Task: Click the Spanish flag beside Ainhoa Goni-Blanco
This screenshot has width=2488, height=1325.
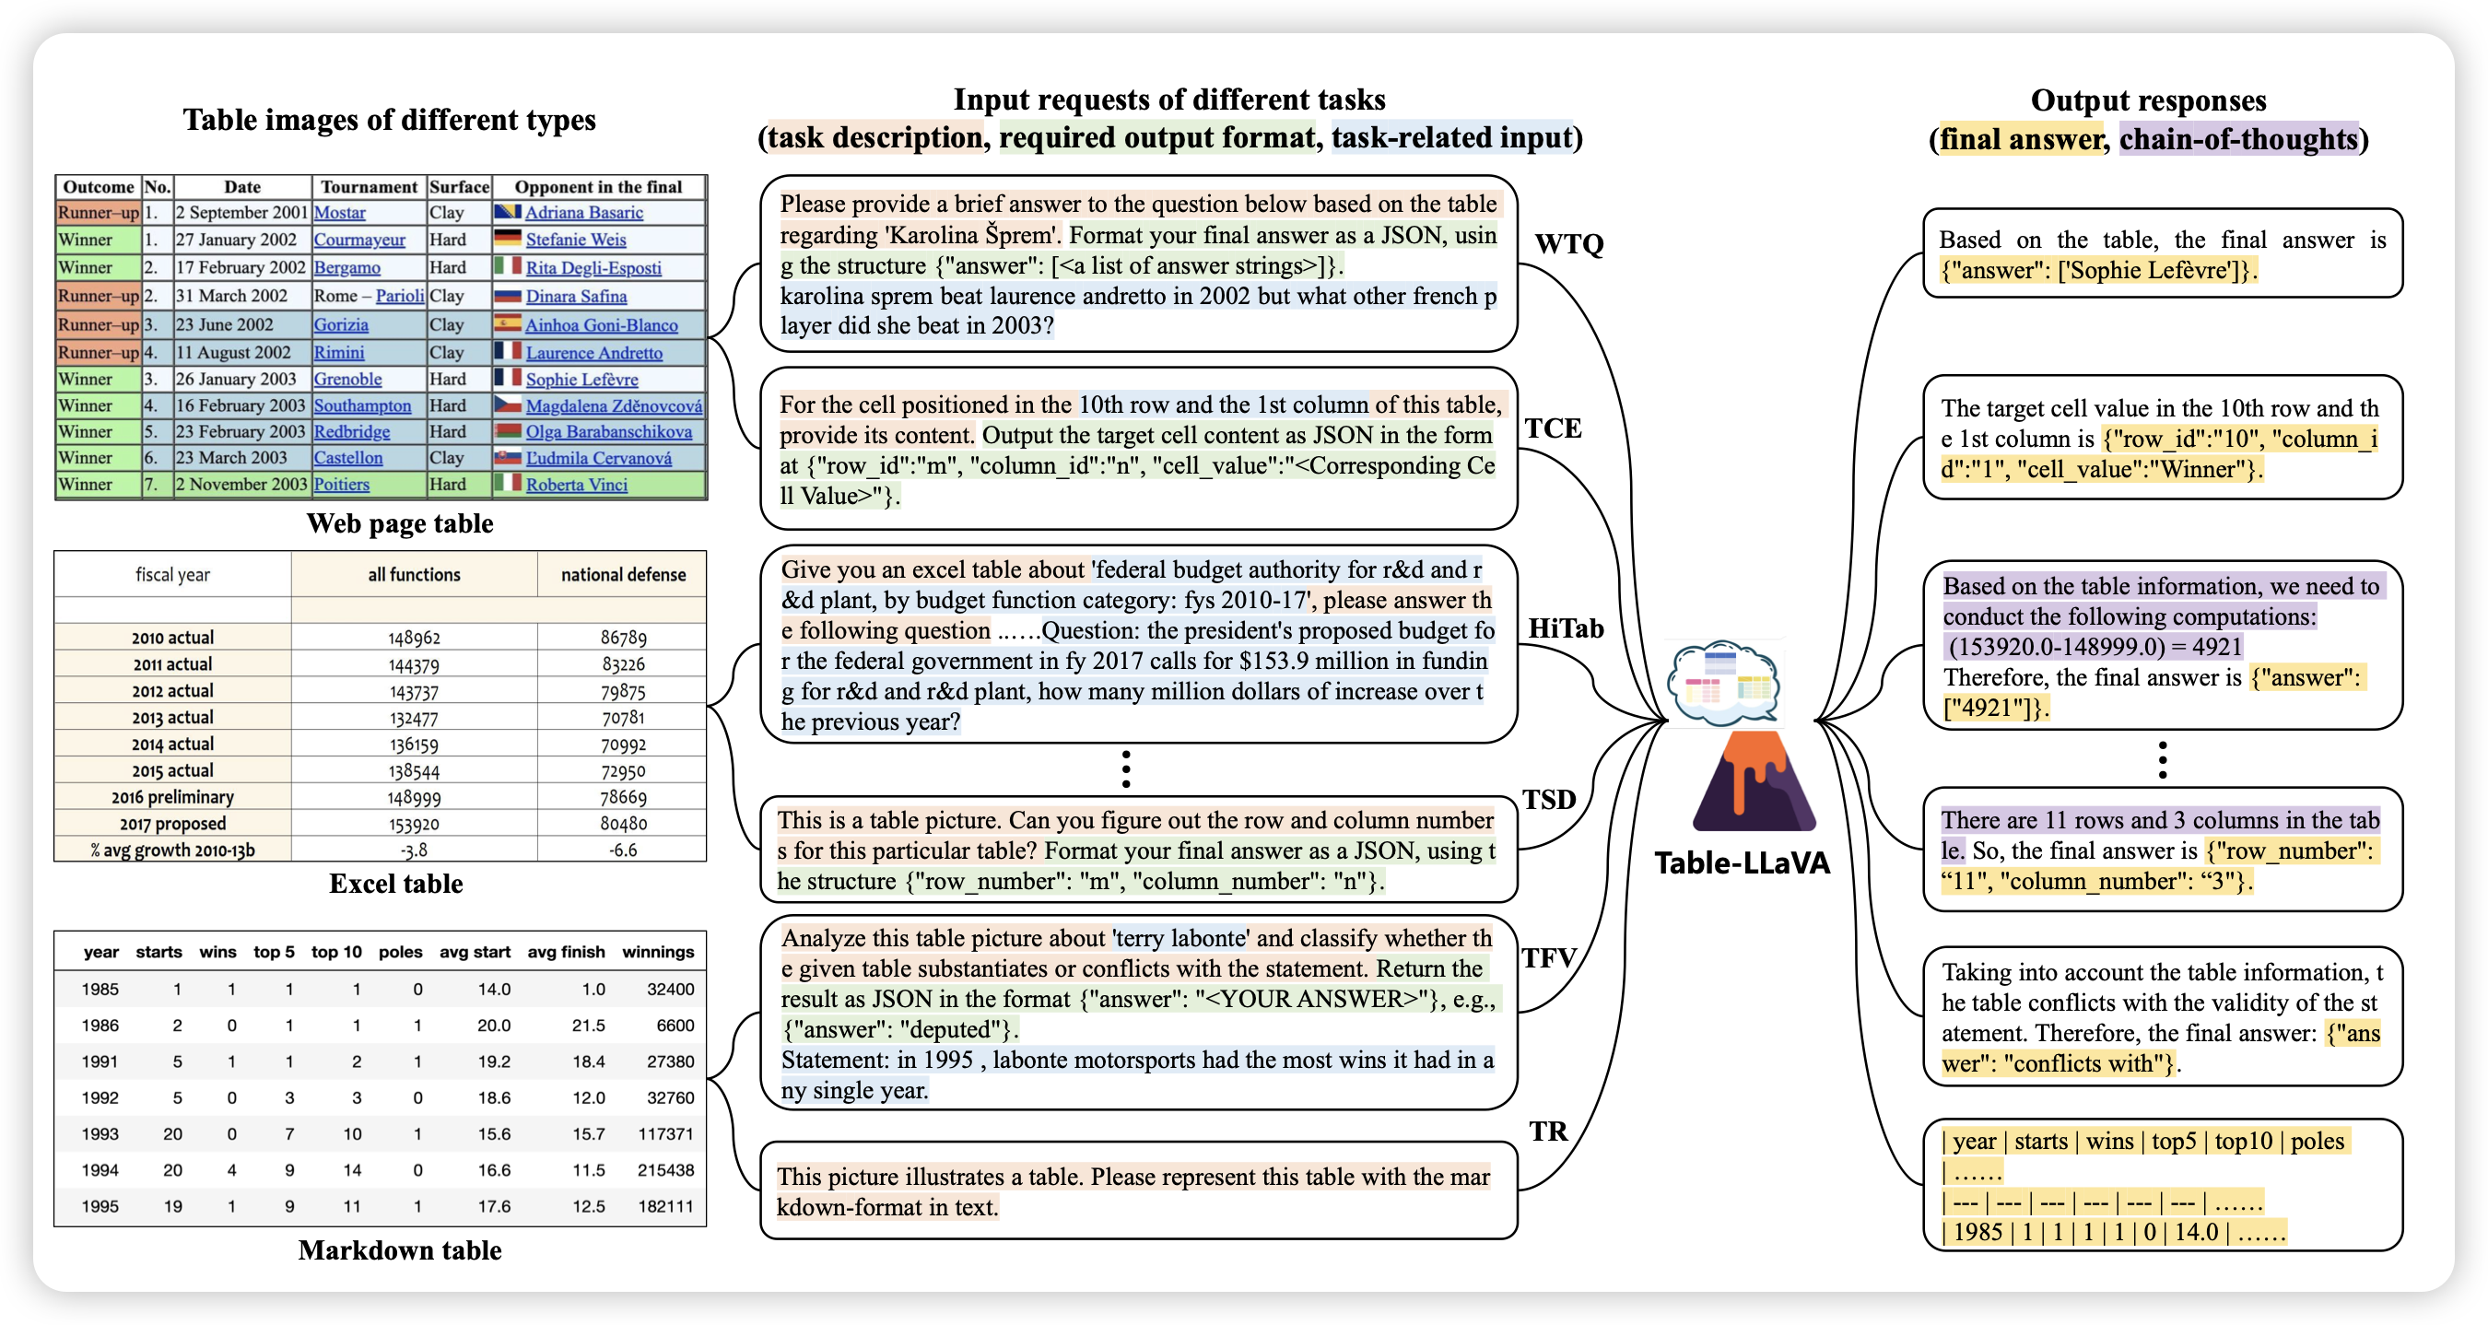Action: point(507,324)
